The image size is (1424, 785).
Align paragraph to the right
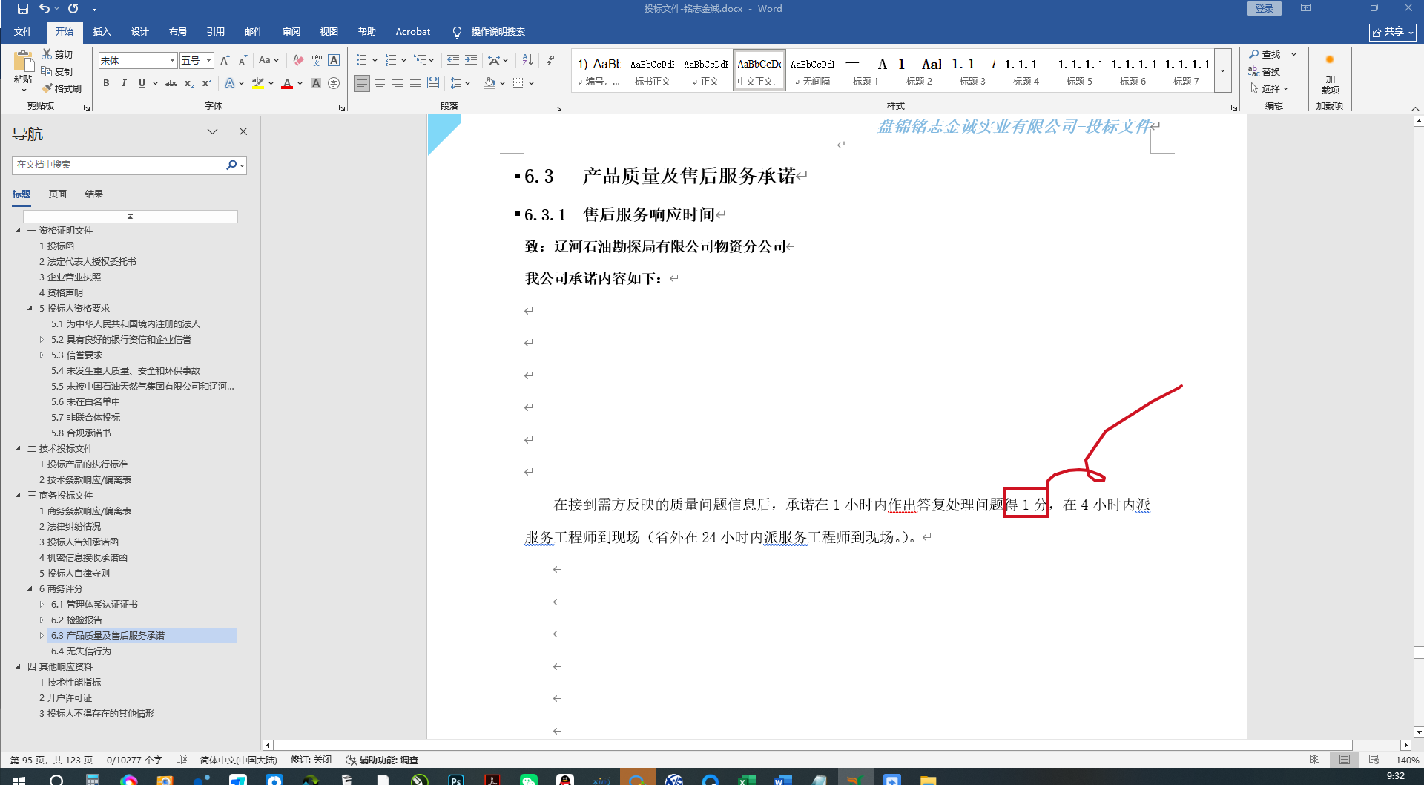(x=398, y=83)
